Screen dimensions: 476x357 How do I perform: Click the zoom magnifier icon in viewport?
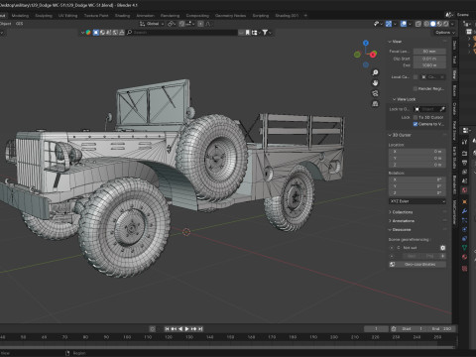point(375,72)
